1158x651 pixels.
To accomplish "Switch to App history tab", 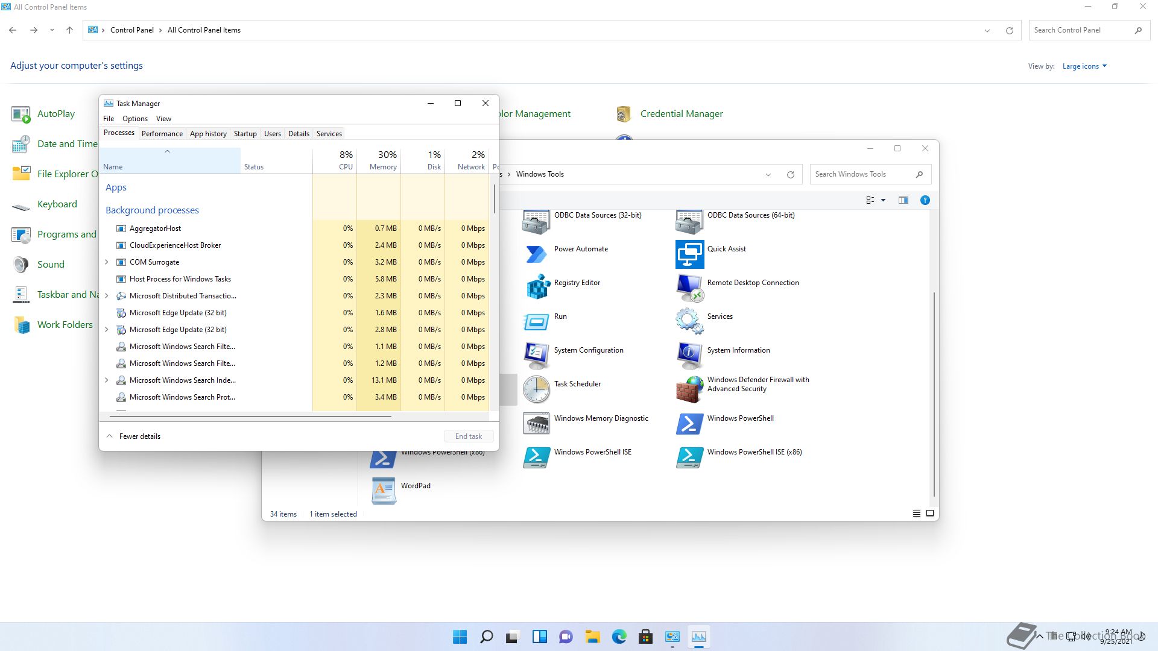I will tap(208, 134).
